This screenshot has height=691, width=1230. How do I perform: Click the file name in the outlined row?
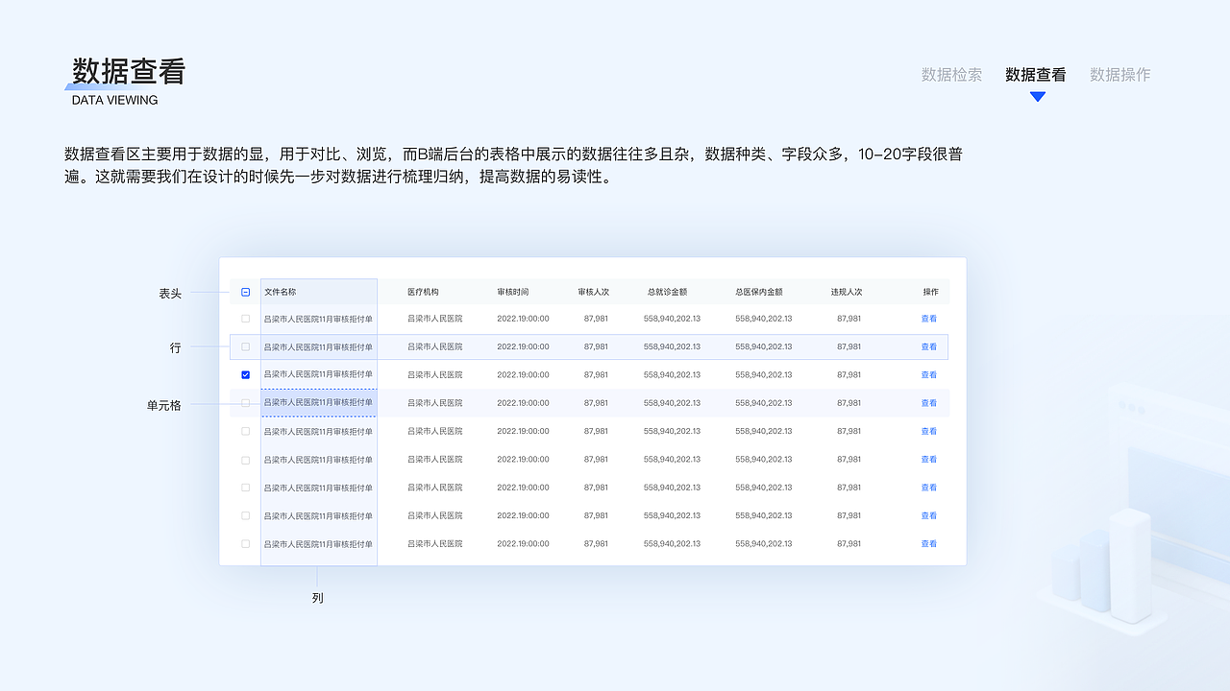click(x=319, y=346)
